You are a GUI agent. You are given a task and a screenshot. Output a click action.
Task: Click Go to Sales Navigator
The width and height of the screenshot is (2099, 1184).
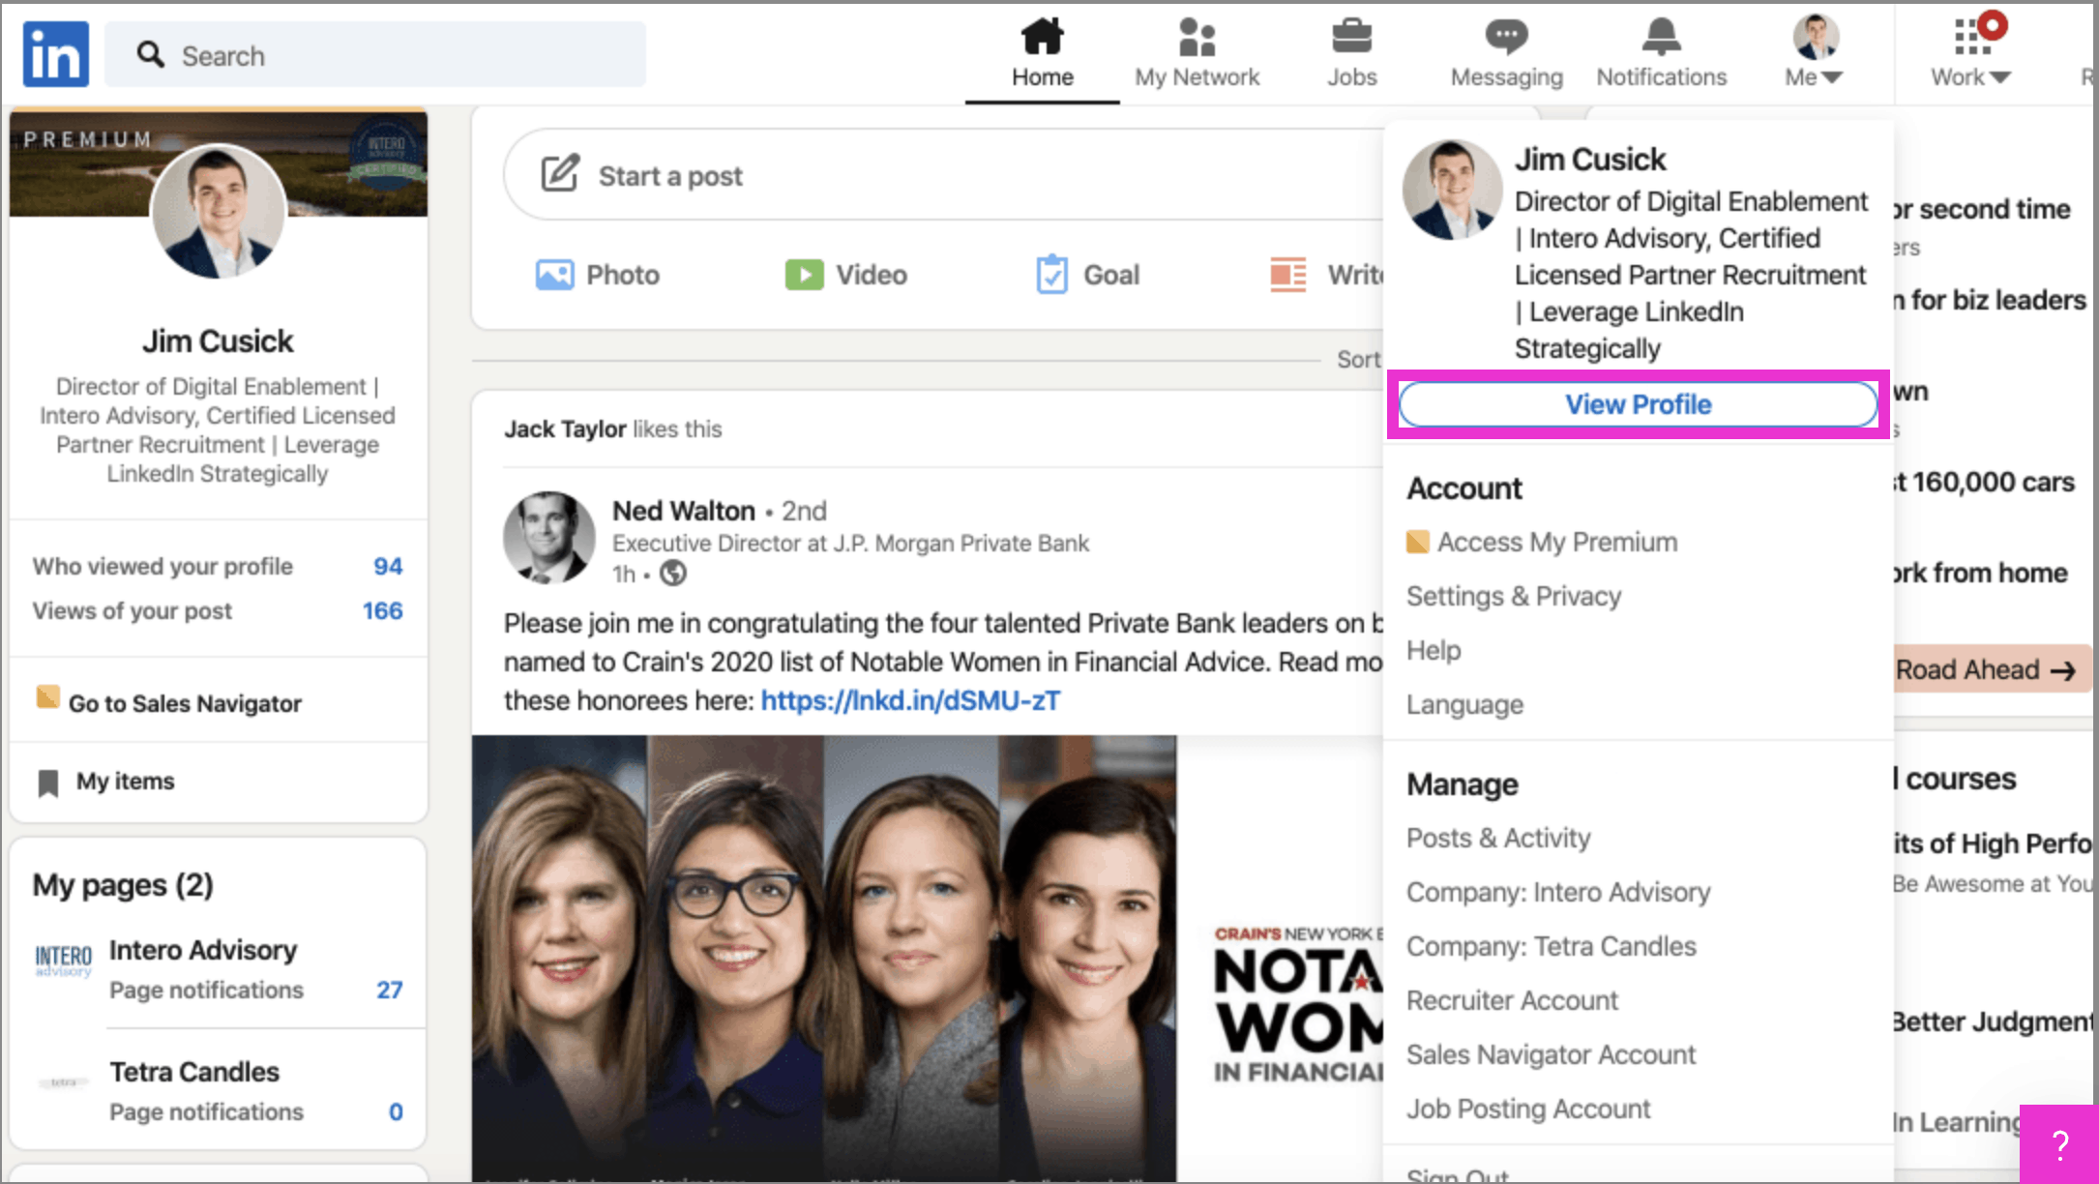[185, 703]
